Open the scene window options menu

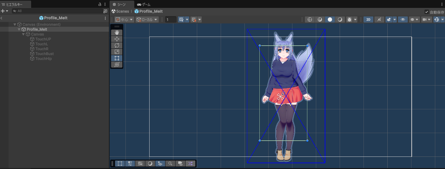pyautogui.click(x=442, y=4)
